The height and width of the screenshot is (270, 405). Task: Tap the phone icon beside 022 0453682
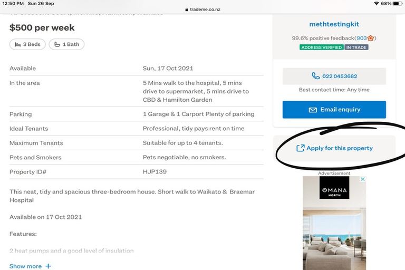pyautogui.click(x=316, y=76)
